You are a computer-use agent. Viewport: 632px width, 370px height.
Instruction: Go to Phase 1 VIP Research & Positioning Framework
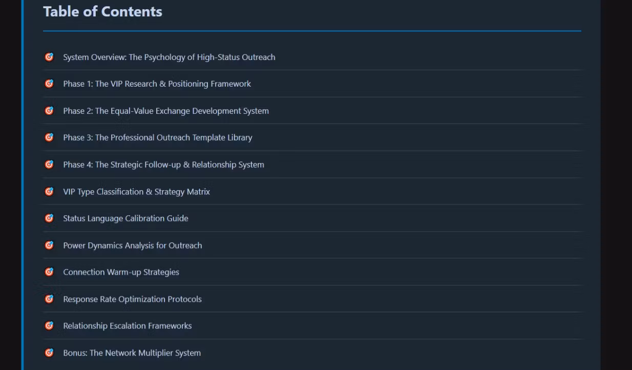tap(157, 84)
